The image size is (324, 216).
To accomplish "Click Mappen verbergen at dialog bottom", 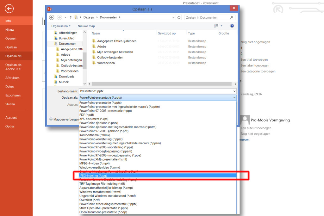I will click(65, 120).
